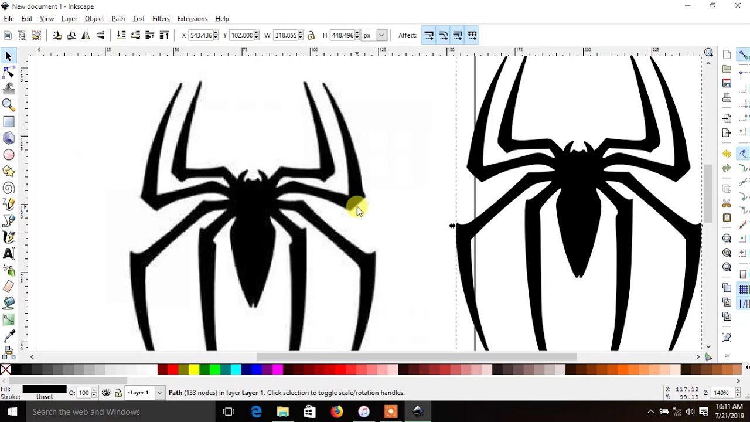Toggle the Layer 1 lock icon
This screenshot has height=422, width=750.
coord(118,393)
